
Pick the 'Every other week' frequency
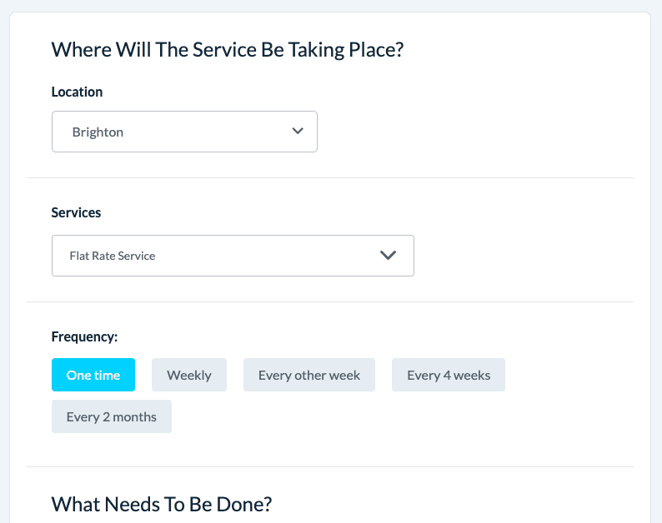pos(309,375)
